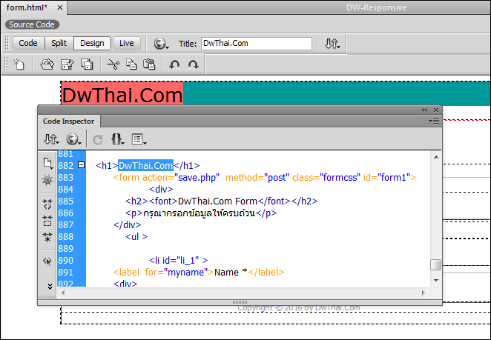Click the DwThai.Com Form heading text

click(x=217, y=201)
